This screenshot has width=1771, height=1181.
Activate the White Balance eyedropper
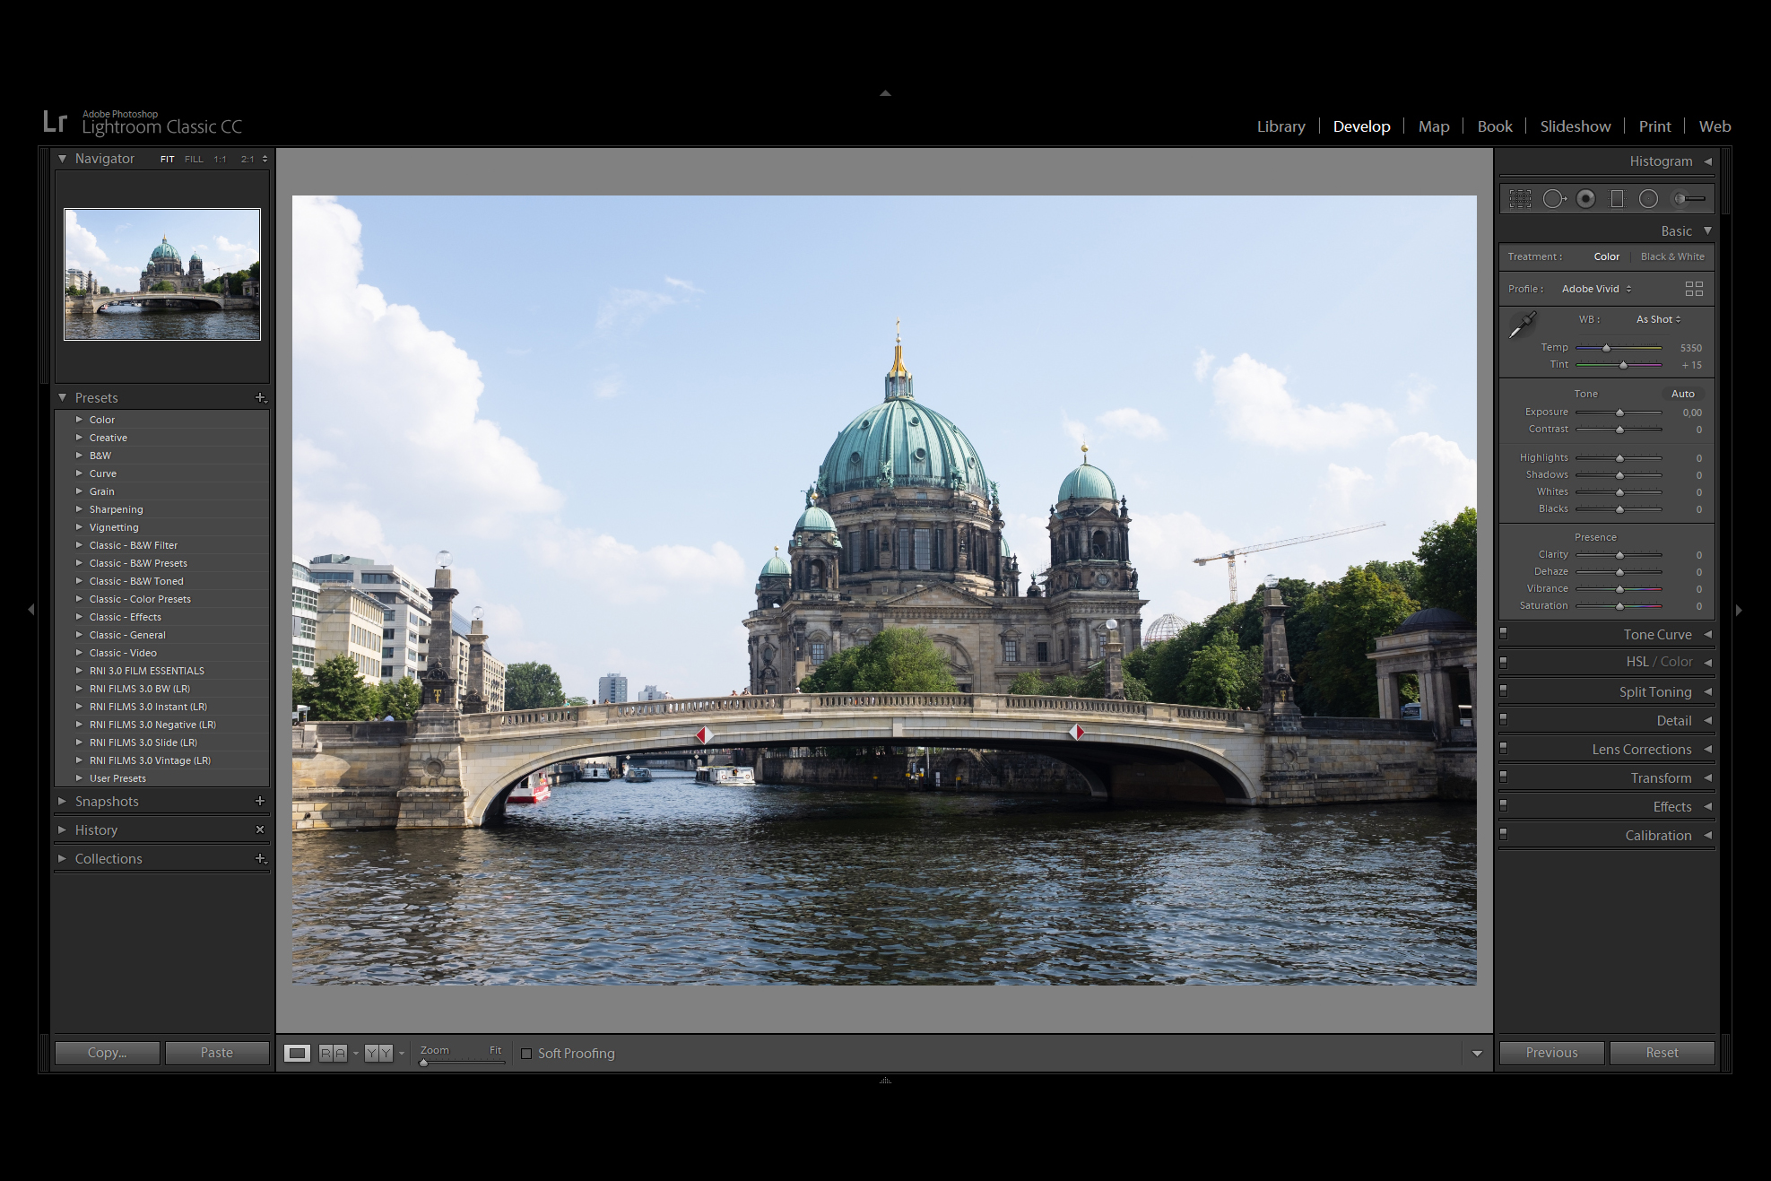tap(1524, 323)
